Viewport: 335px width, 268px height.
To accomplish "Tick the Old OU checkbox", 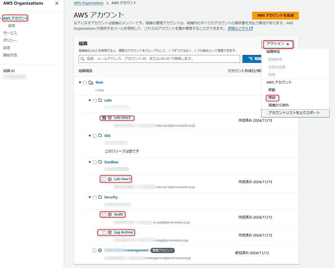I will click(95, 136).
